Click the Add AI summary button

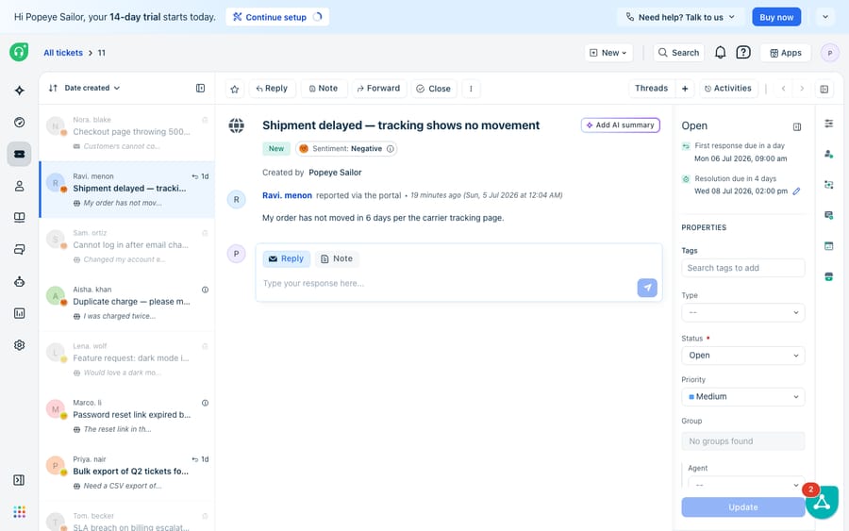621,125
